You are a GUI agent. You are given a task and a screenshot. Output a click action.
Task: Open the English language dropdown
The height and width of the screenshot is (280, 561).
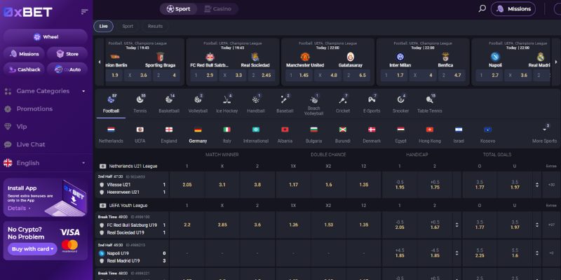click(45, 163)
